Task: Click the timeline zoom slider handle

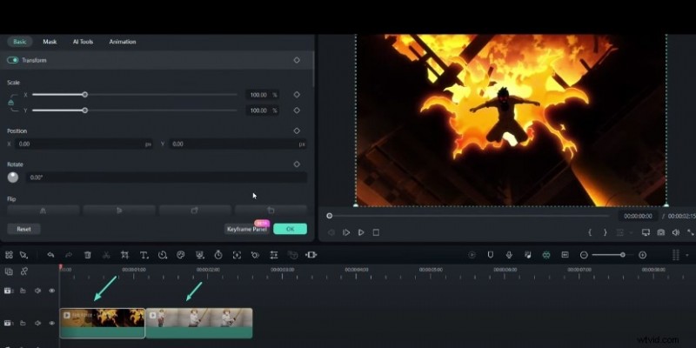Action: point(623,255)
